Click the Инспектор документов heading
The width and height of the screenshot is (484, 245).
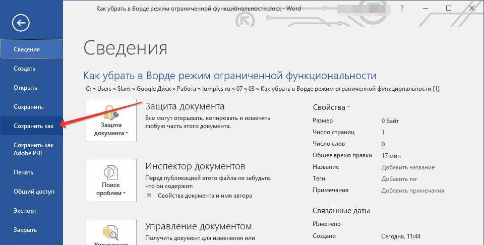click(x=195, y=167)
